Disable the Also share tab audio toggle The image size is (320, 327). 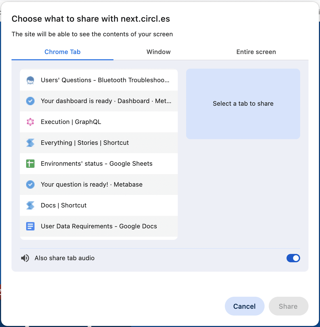[293, 258]
